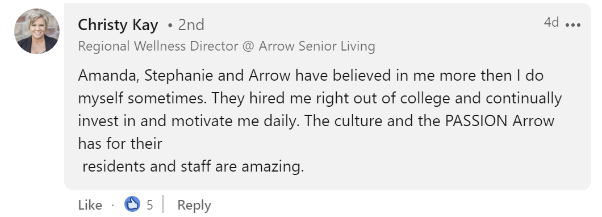View the 5 reactions count

pos(149,205)
